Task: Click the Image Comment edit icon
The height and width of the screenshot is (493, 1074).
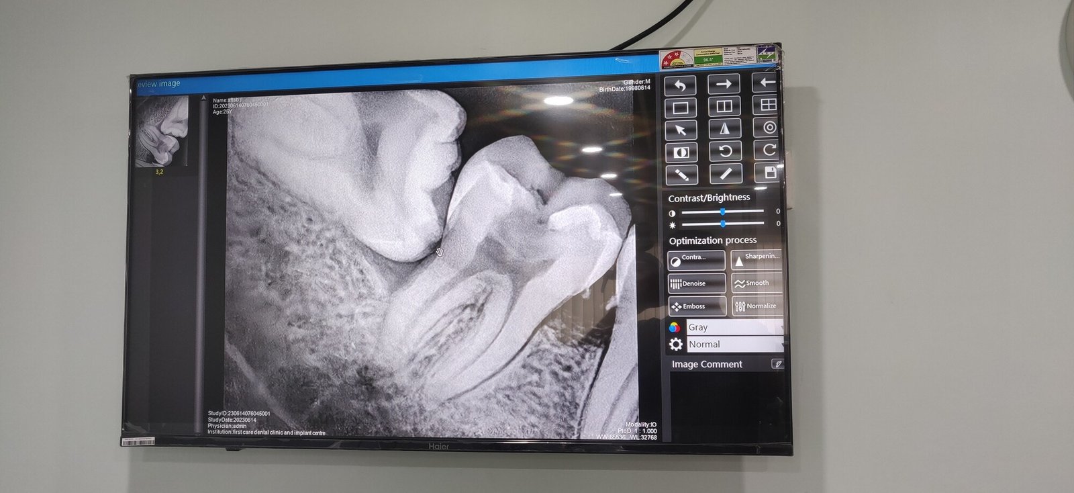Action: coord(777,364)
